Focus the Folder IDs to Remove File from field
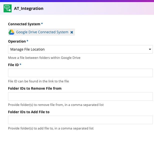The height and width of the screenshot is (144, 154). [80, 96]
